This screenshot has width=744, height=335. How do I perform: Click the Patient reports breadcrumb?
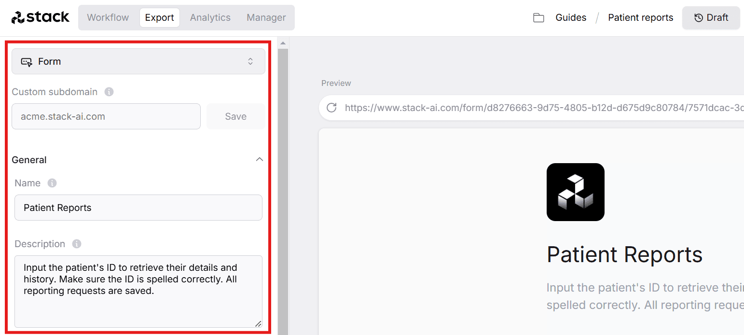point(640,17)
